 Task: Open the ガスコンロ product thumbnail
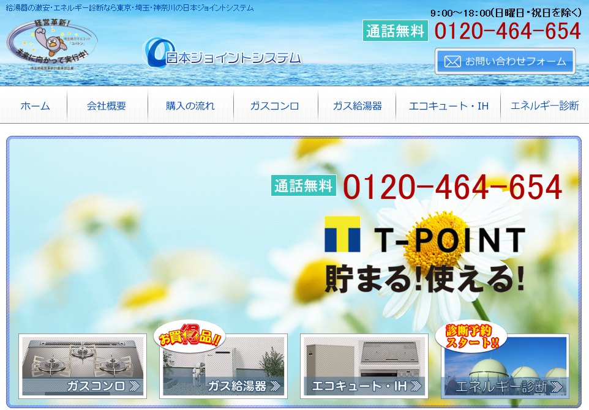coord(83,366)
